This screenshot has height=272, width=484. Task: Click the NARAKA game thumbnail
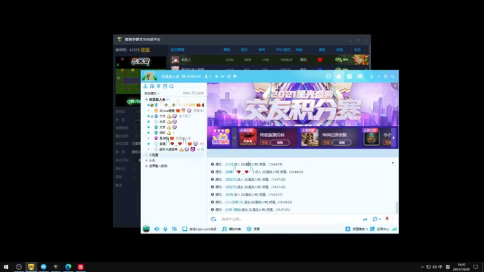248,137
